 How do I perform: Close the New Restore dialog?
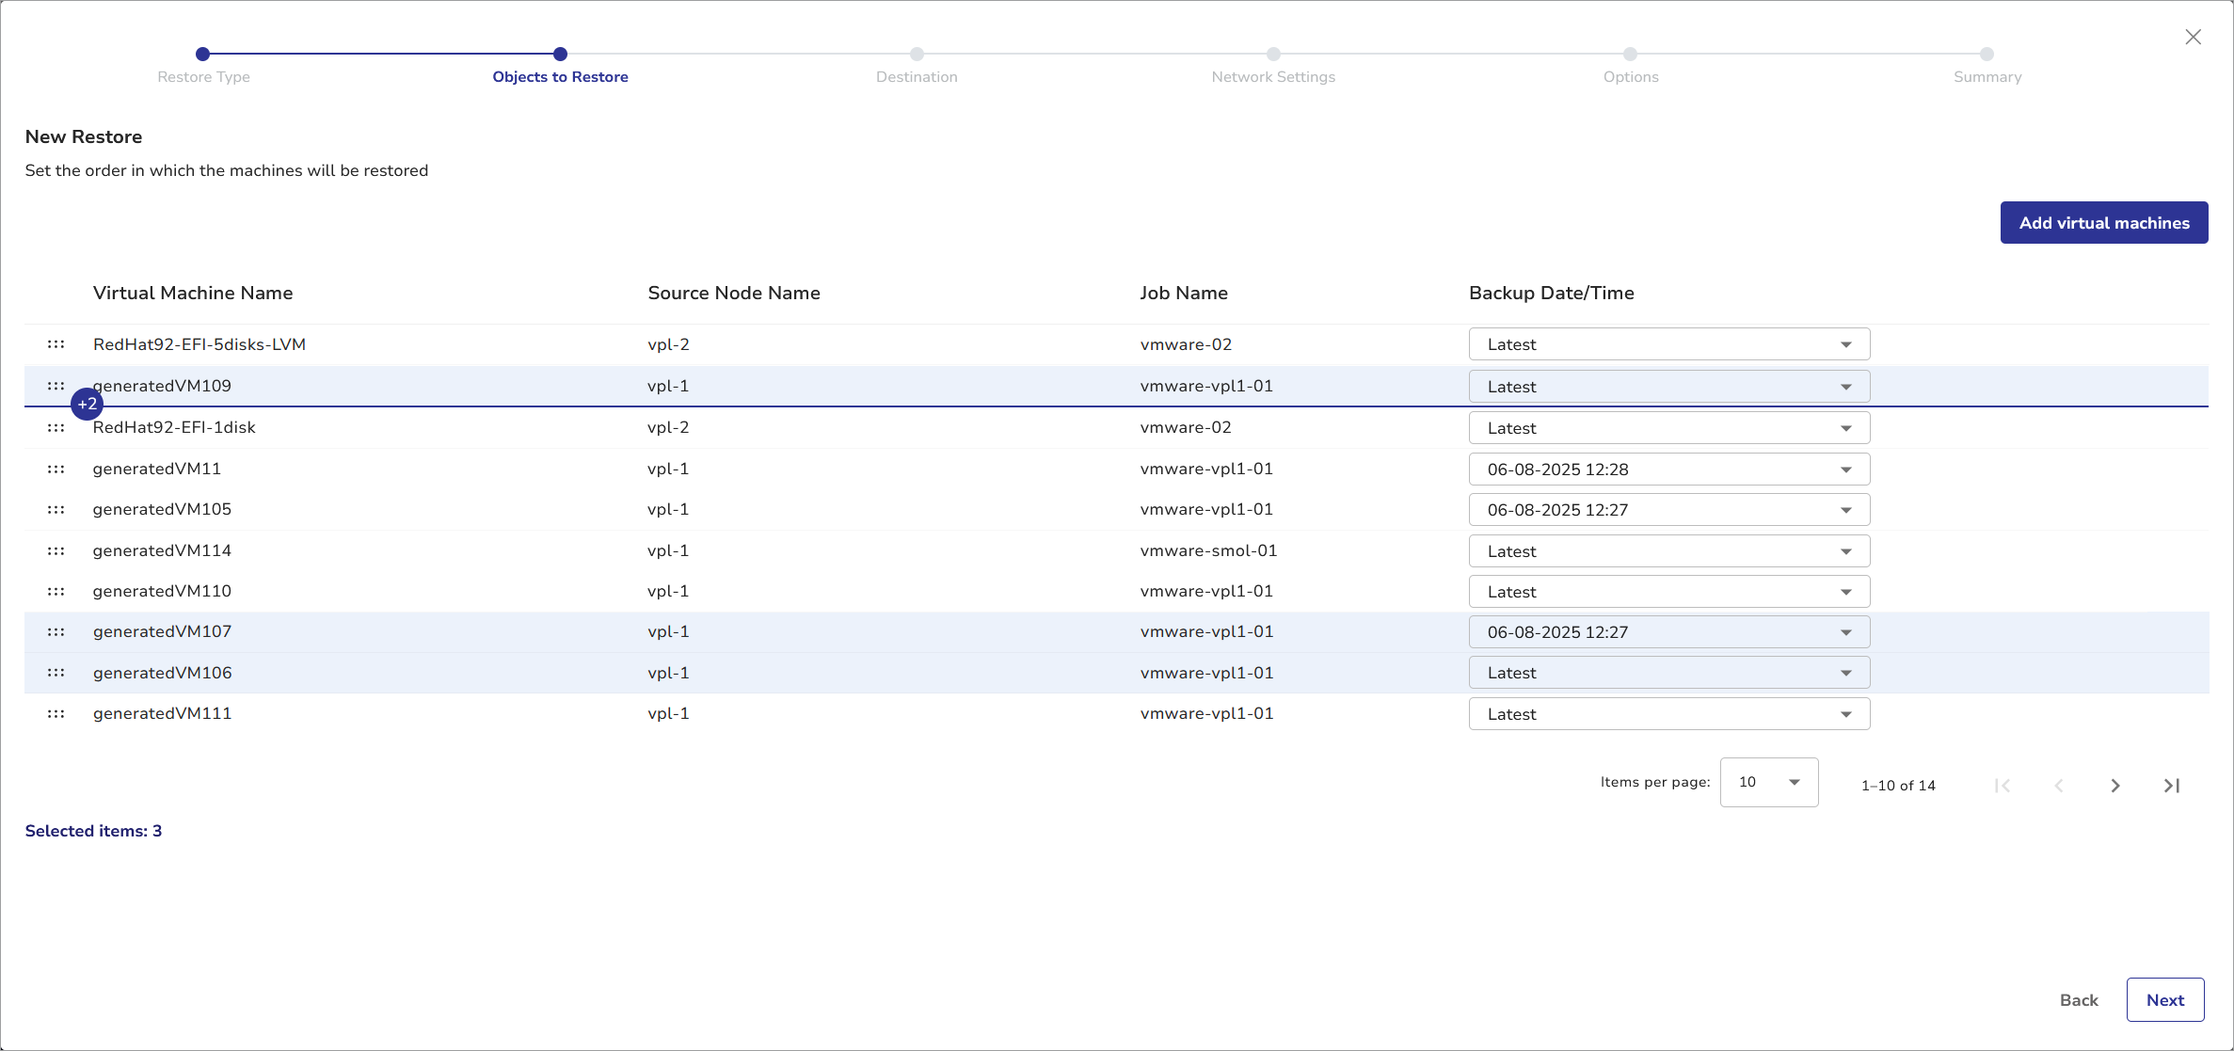pyautogui.click(x=2193, y=37)
